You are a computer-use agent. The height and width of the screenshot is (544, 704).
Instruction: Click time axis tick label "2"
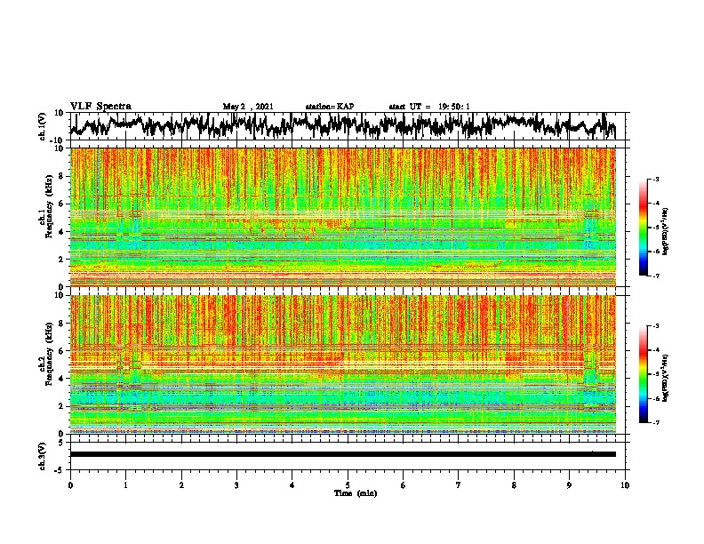click(181, 485)
